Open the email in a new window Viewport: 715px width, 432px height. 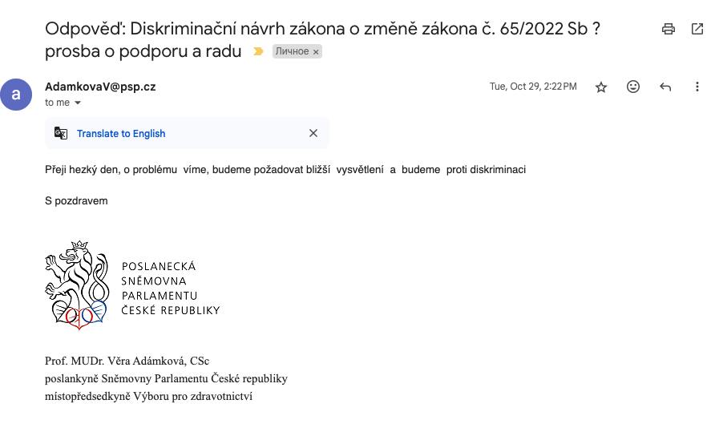(x=697, y=29)
